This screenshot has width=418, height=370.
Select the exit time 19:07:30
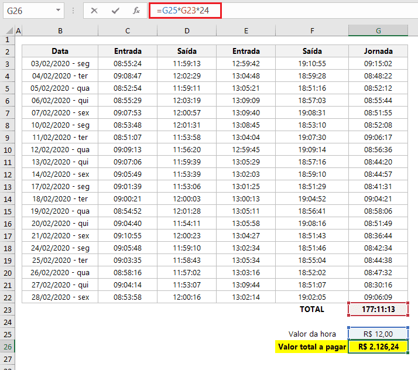point(312,137)
